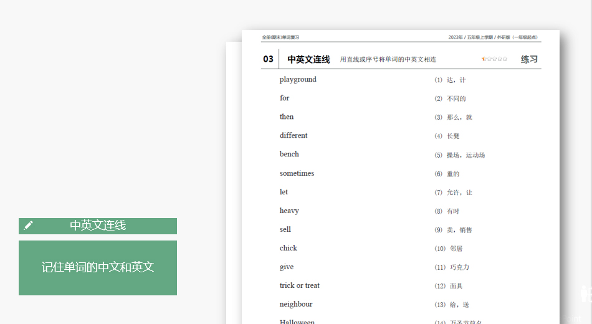The height and width of the screenshot is (324, 592).
Task: Select the word 'different' in the list
Action: (x=294, y=136)
